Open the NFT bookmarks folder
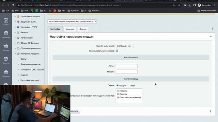 pyautogui.click(x=62, y=11)
